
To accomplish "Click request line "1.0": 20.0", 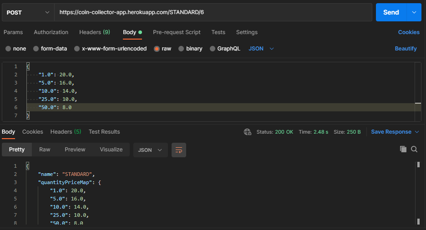I will 56,75.
